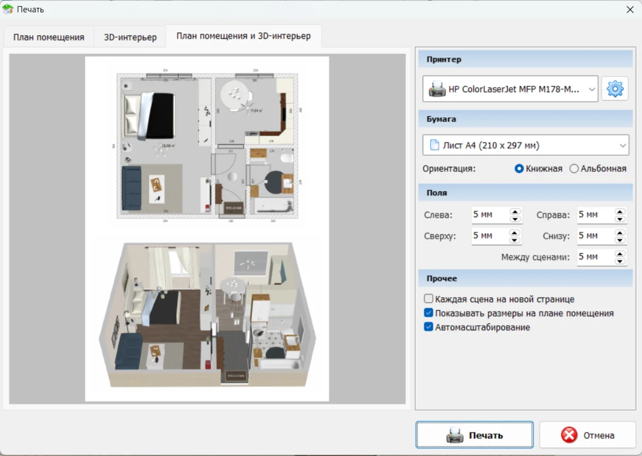This screenshot has width=642, height=456.
Task: Select the План помещения и 3D-интерьер tab
Action: (x=243, y=36)
